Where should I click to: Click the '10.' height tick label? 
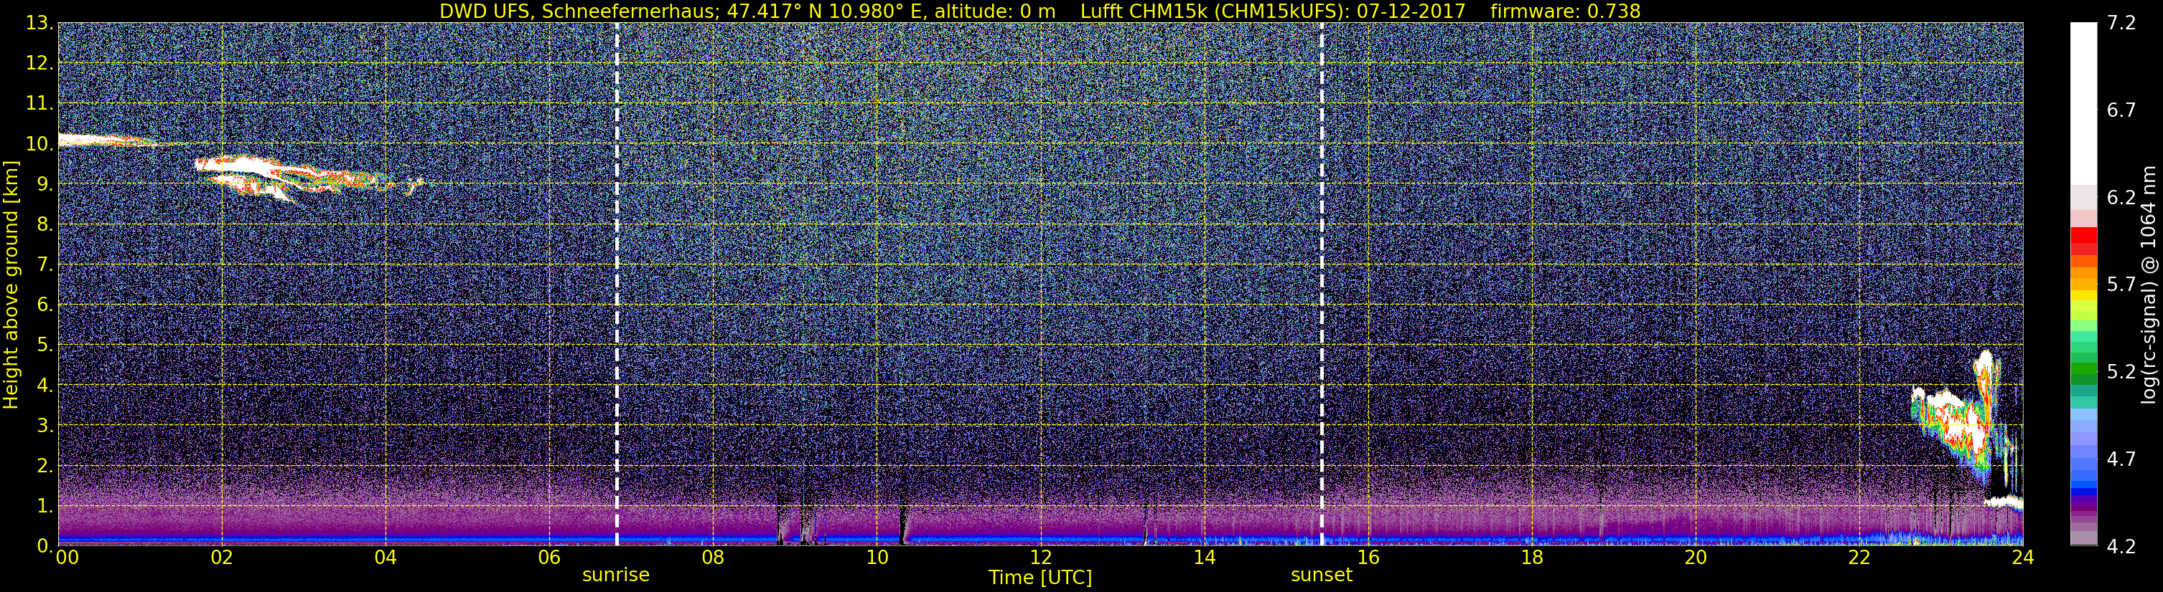[x=39, y=144]
